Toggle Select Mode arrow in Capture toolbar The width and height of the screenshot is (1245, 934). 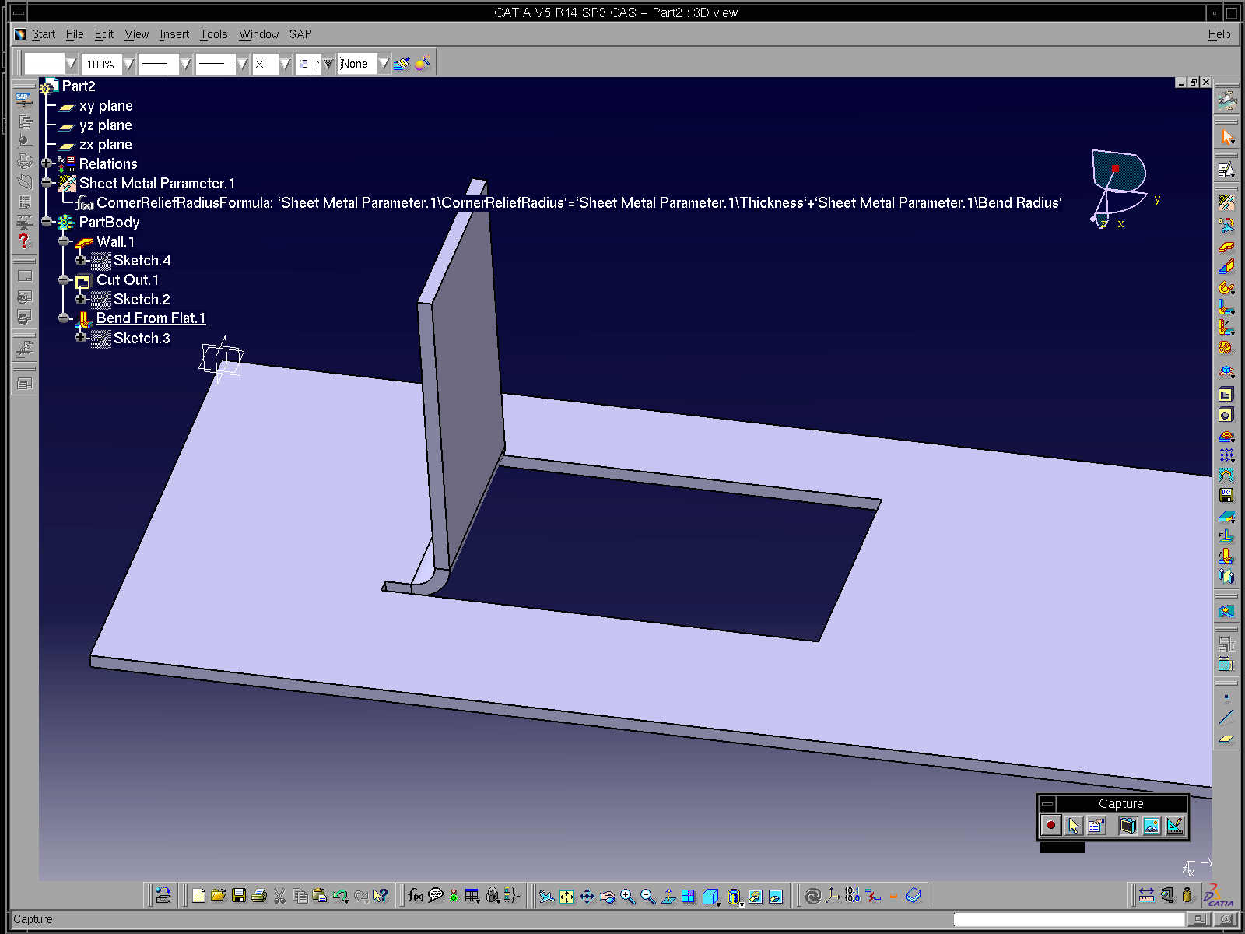click(1074, 826)
